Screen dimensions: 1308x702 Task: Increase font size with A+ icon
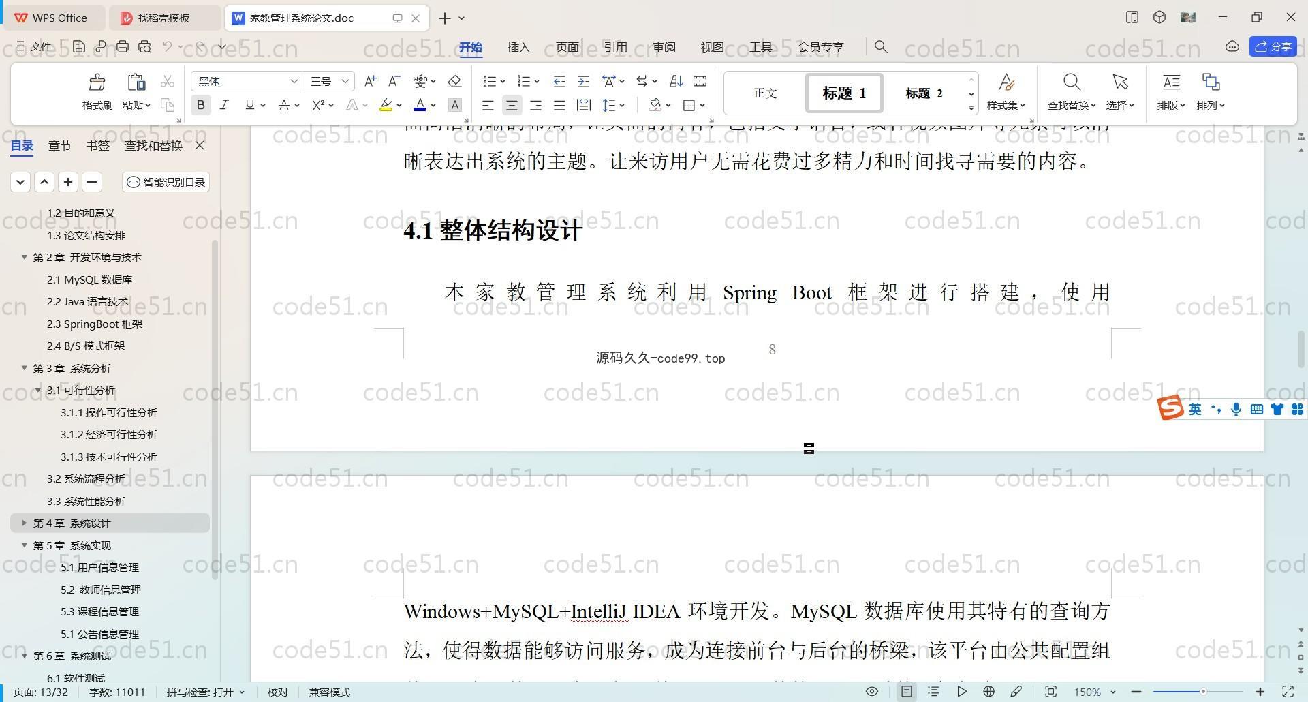(x=370, y=81)
